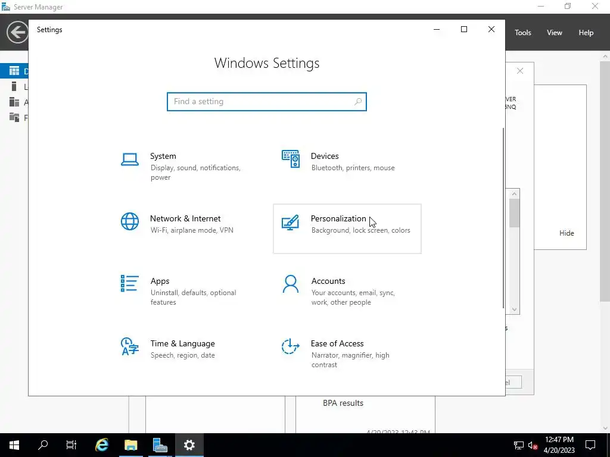Open the Tools menu in Server Manager

pyautogui.click(x=523, y=33)
